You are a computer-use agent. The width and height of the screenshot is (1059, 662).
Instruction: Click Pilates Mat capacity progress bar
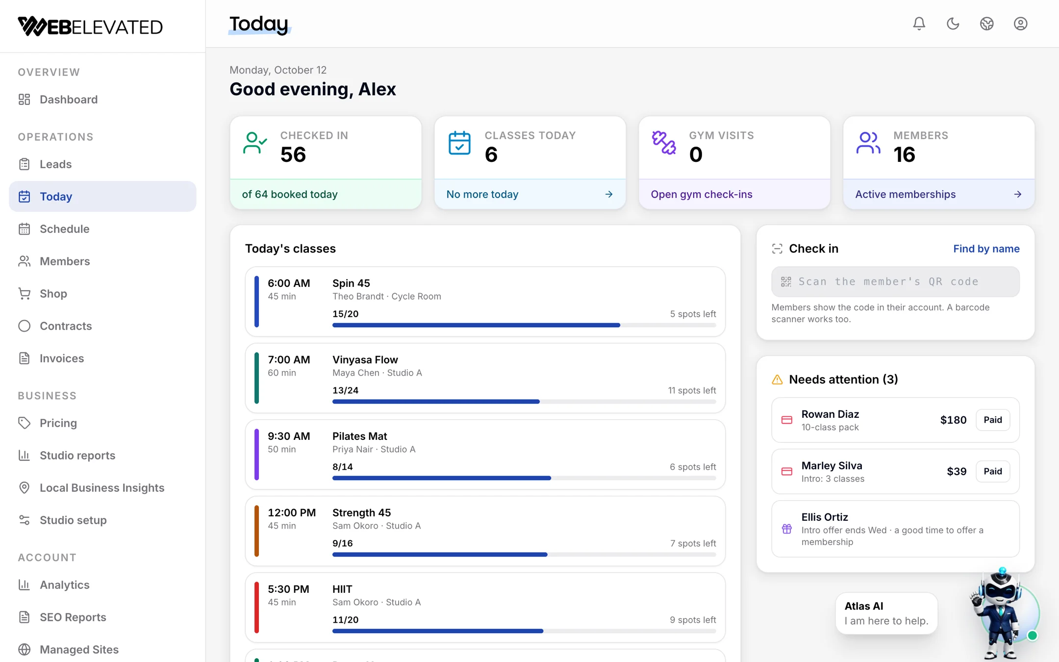[524, 478]
